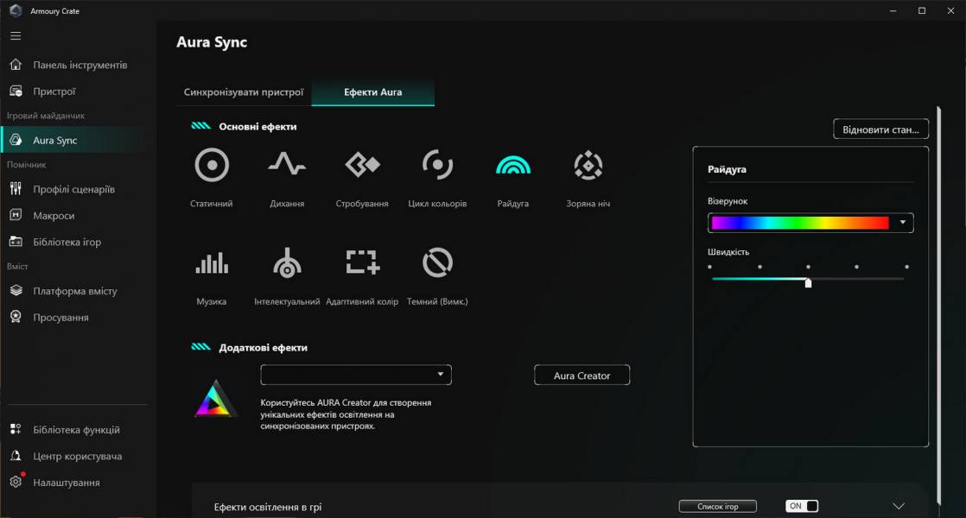
Task: Choose the Дихання breathing effect icon
Action: point(286,165)
